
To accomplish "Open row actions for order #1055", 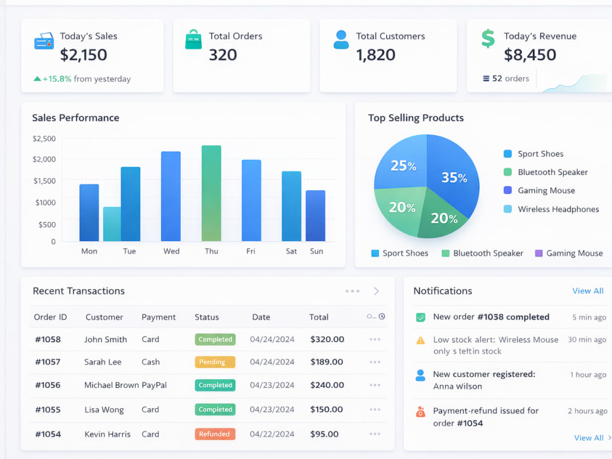I will click(375, 409).
